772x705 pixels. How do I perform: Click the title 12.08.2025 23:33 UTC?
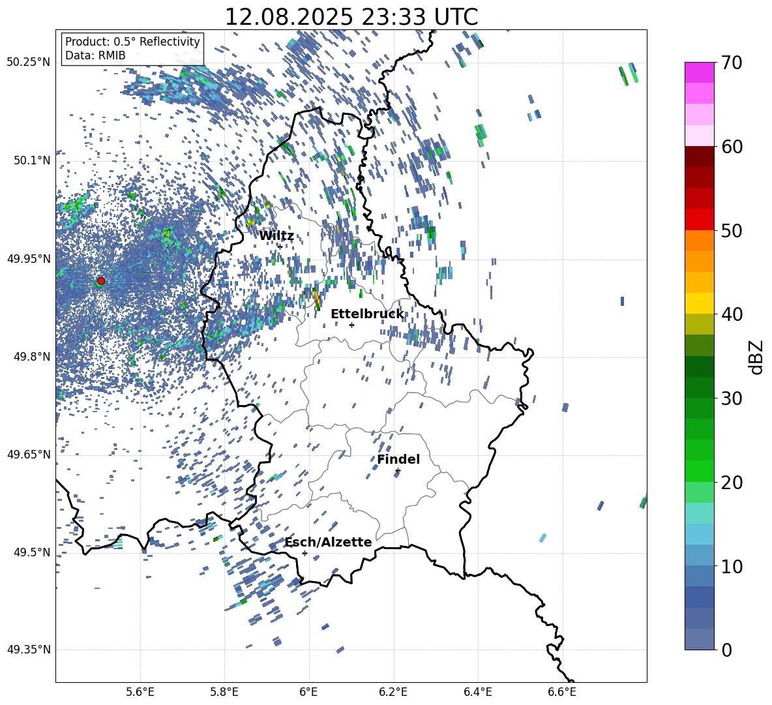(351, 17)
